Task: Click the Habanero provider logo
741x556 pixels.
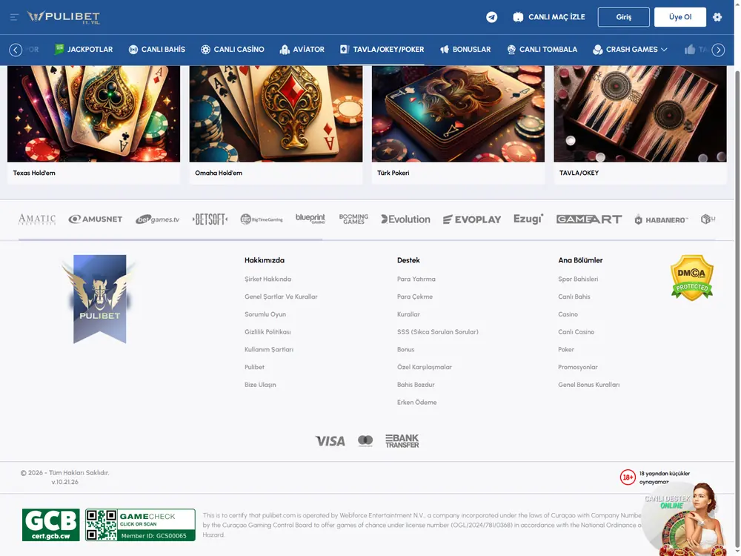Action: click(661, 220)
